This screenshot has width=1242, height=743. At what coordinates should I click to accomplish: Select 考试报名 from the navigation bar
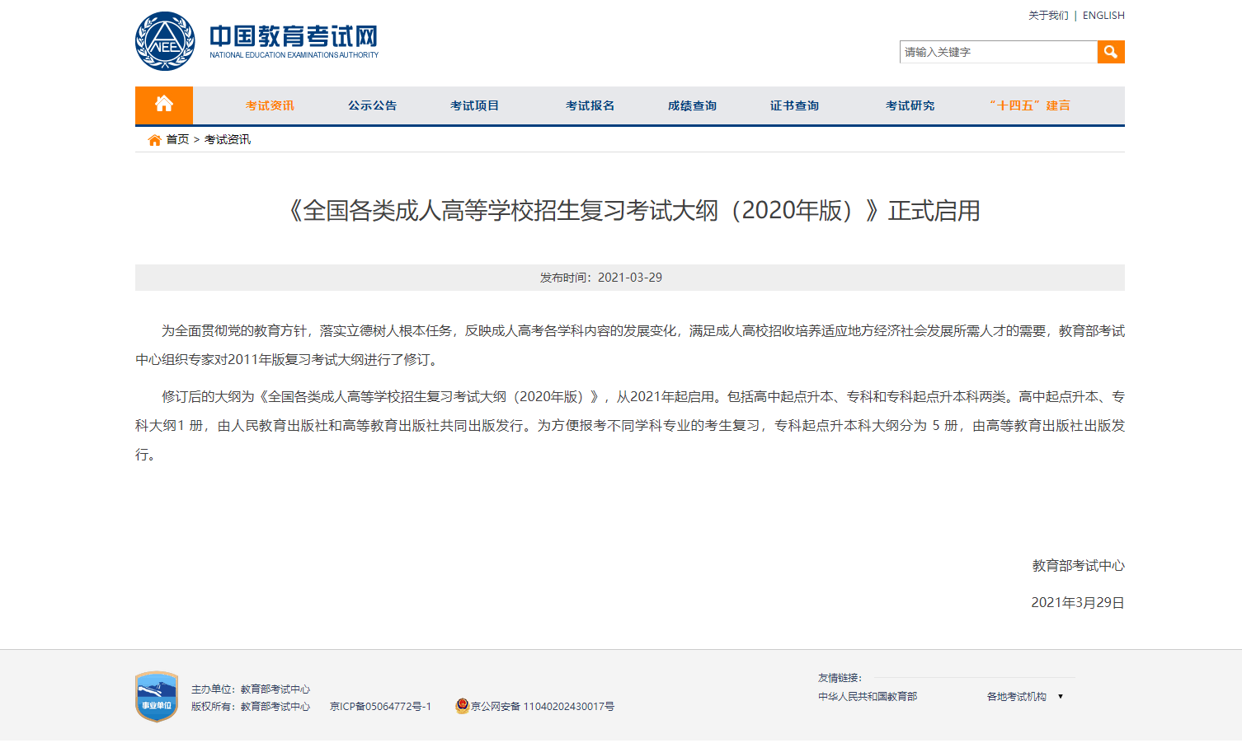coord(589,105)
